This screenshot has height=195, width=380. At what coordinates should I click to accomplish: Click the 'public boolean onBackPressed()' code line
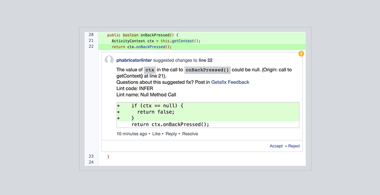143,35
